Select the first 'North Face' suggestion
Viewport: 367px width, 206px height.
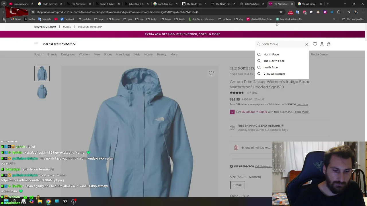point(271,54)
